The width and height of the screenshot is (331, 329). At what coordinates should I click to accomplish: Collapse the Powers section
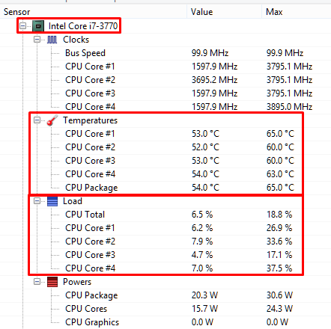(x=37, y=282)
